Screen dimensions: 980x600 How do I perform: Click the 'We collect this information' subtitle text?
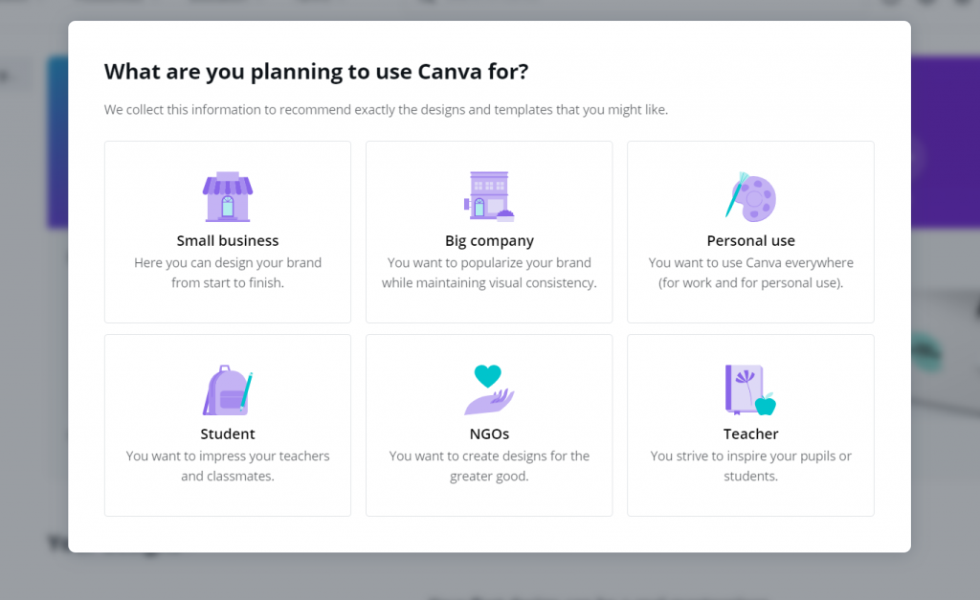click(386, 110)
